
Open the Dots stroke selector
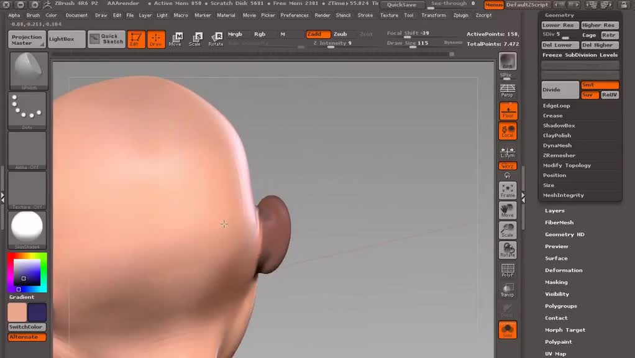[x=27, y=111]
